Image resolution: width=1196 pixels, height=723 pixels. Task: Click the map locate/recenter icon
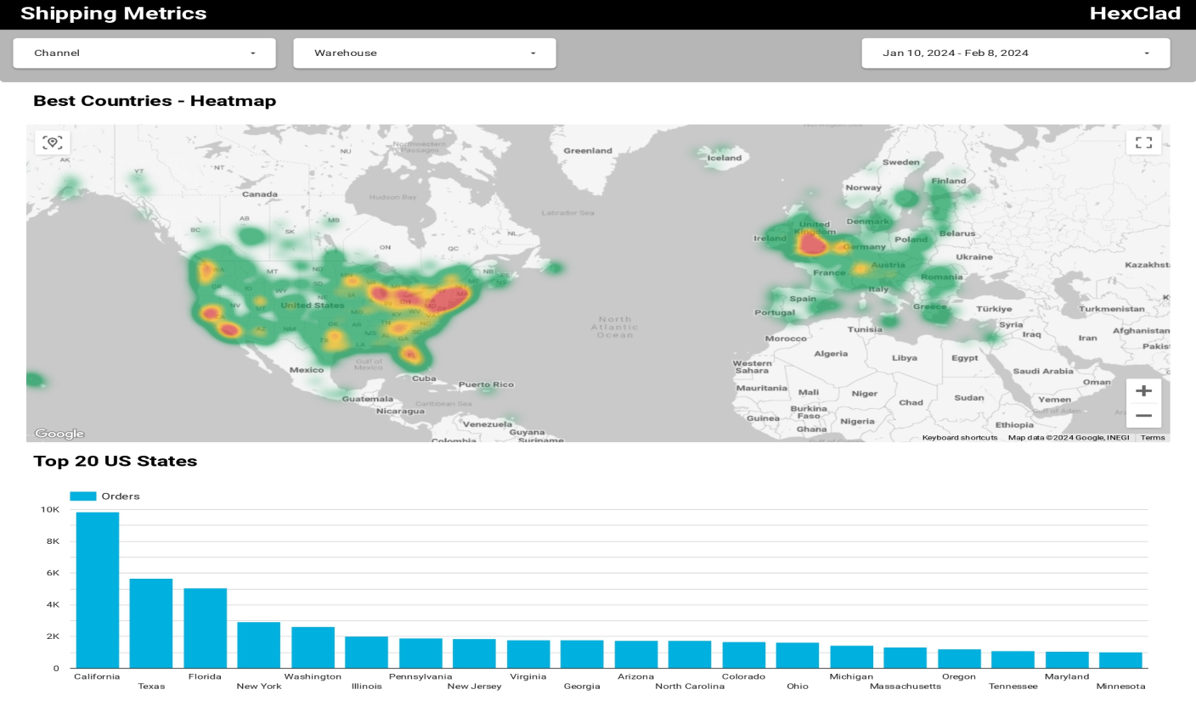tap(53, 143)
